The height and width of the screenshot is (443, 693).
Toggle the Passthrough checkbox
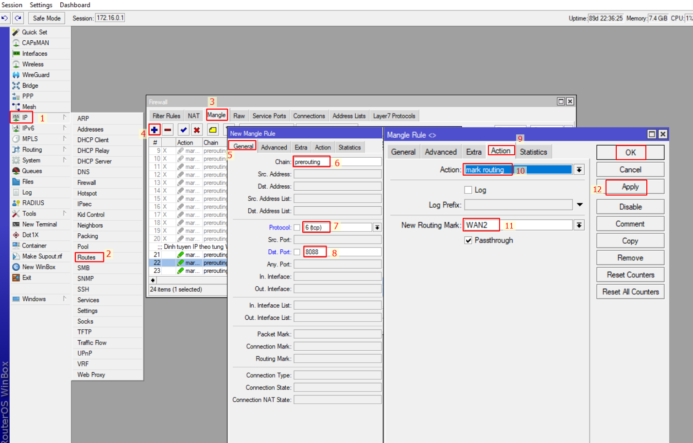click(468, 240)
